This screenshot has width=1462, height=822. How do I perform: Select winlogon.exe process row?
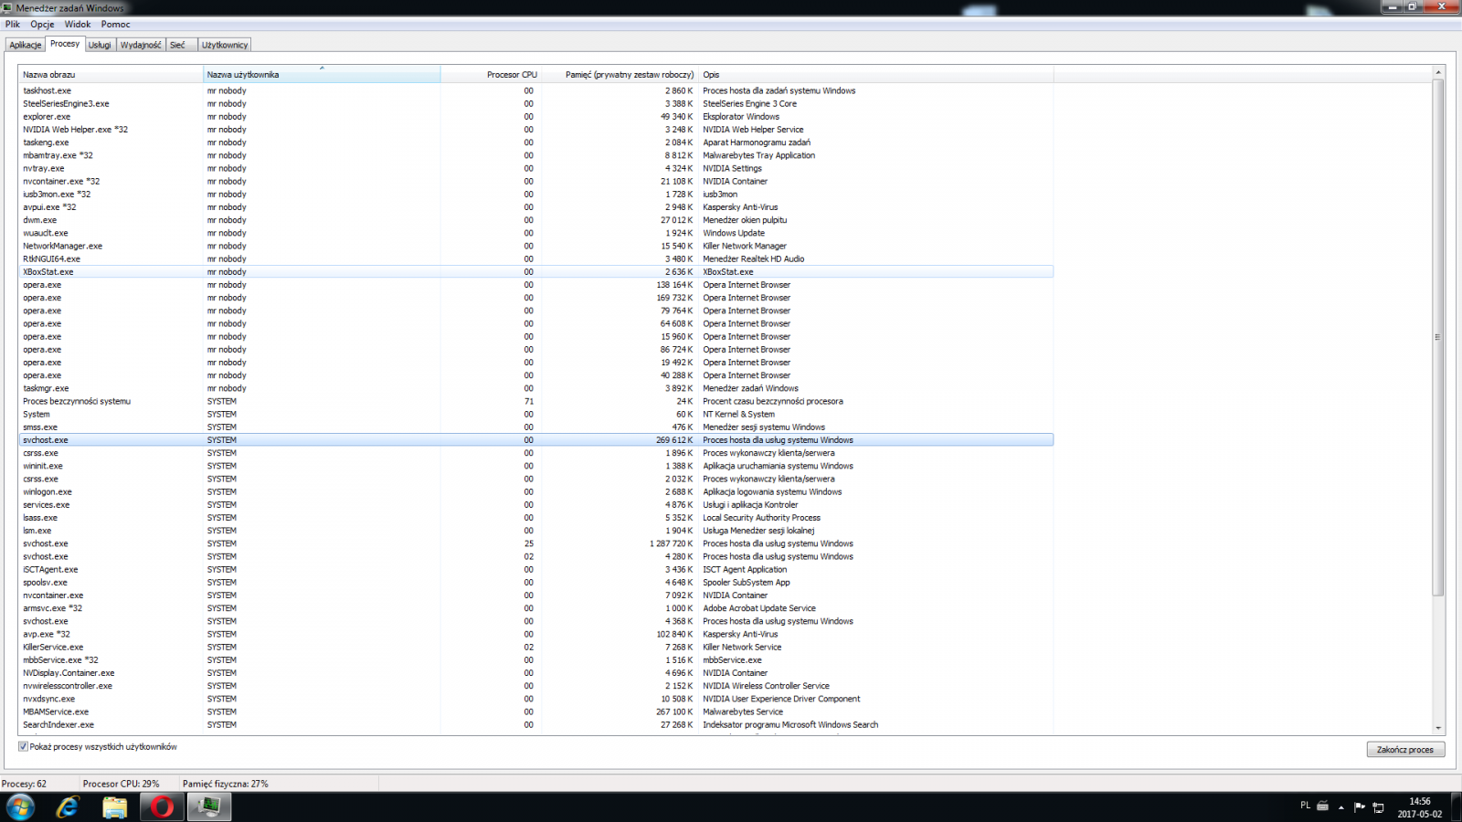click(536, 491)
